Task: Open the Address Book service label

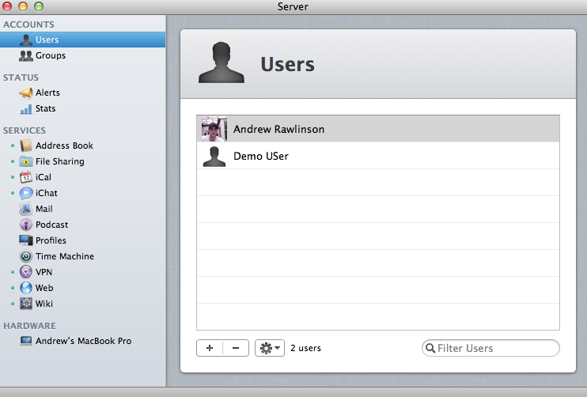Action: tap(64, 146)
